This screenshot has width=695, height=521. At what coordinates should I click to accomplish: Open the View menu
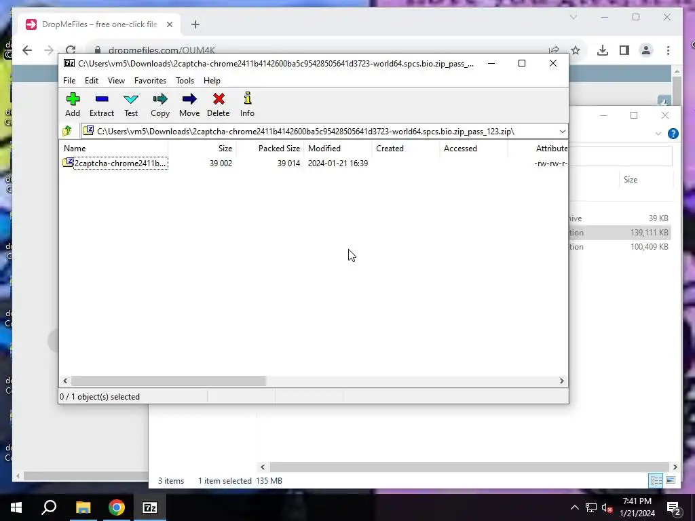tap(116, 81)
